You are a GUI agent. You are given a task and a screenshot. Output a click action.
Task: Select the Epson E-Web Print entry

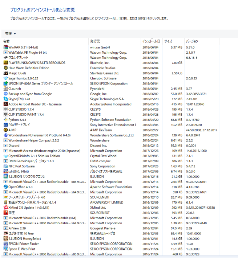pos(111,249)
